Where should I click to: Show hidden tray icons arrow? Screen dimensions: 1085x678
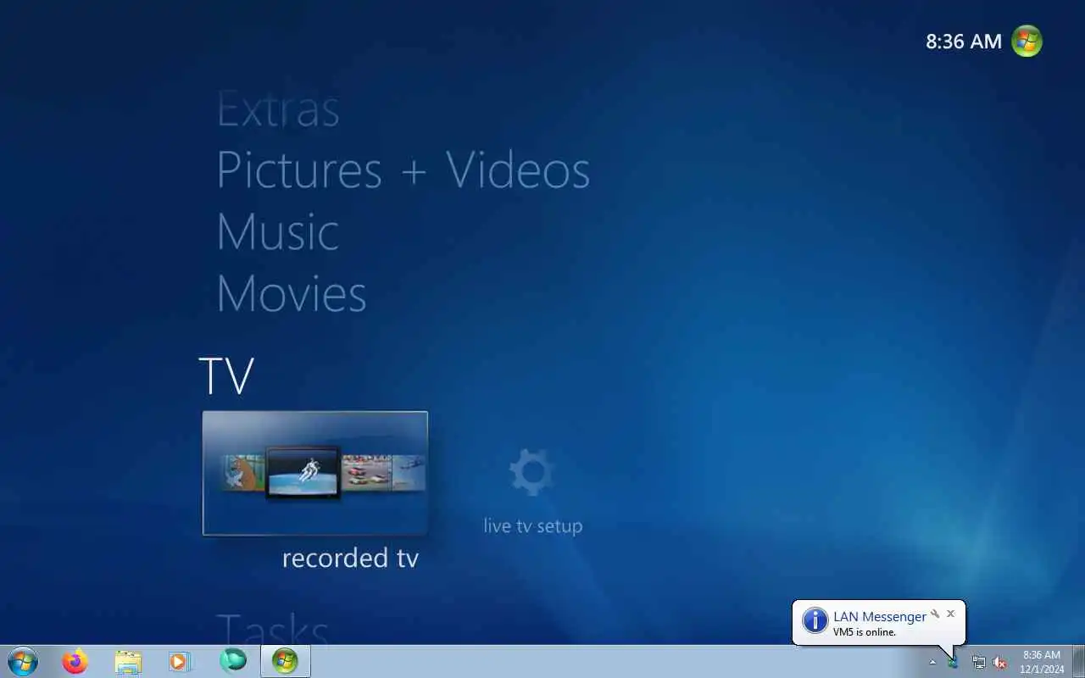tap(932, 663)
